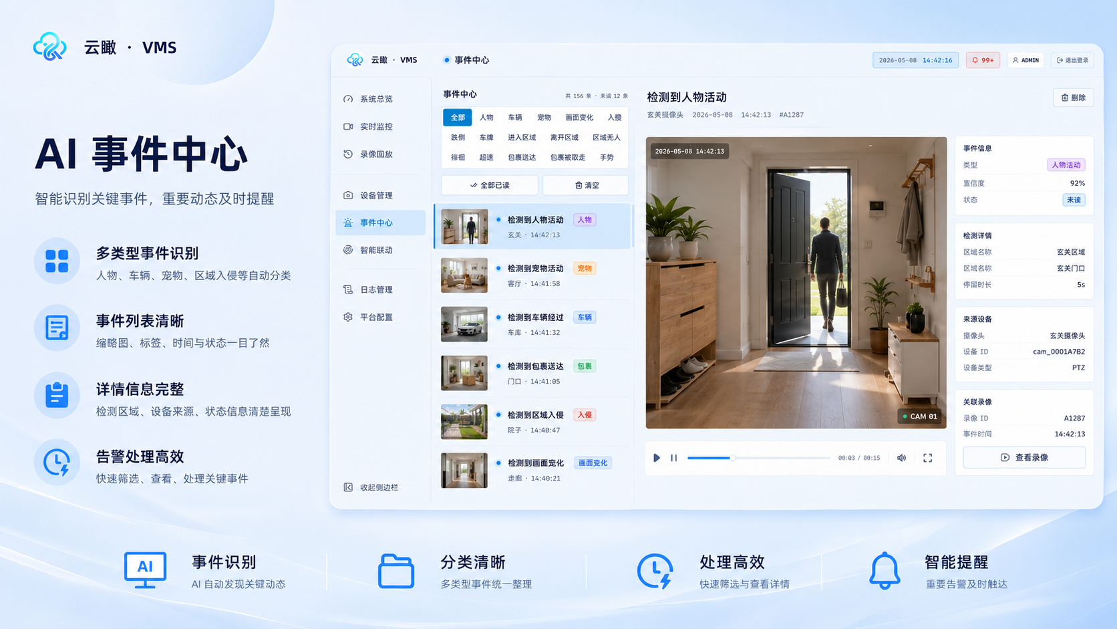Log out with 退出登录
The width and height of the screenshot is (1117, 629).
[x=1072, y=60]
